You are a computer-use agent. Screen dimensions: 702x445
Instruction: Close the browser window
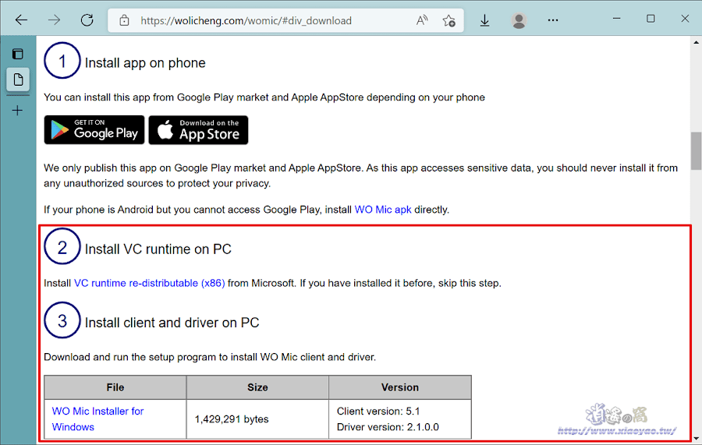pos(685,19)
